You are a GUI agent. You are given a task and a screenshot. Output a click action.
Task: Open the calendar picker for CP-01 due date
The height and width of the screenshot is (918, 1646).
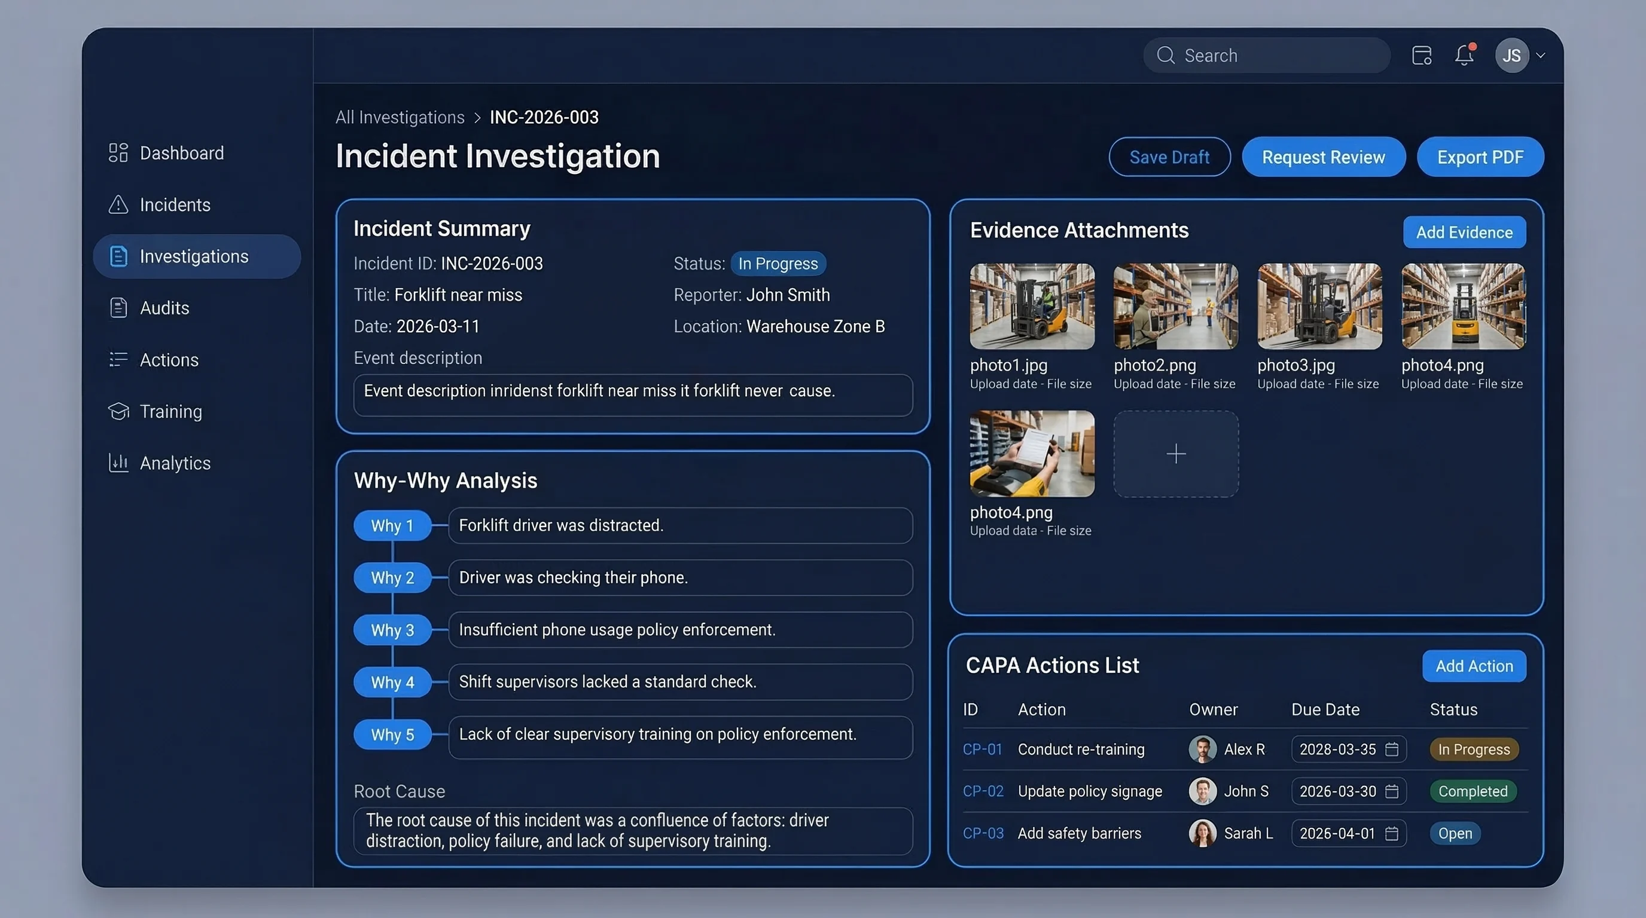coord(1392,749)
